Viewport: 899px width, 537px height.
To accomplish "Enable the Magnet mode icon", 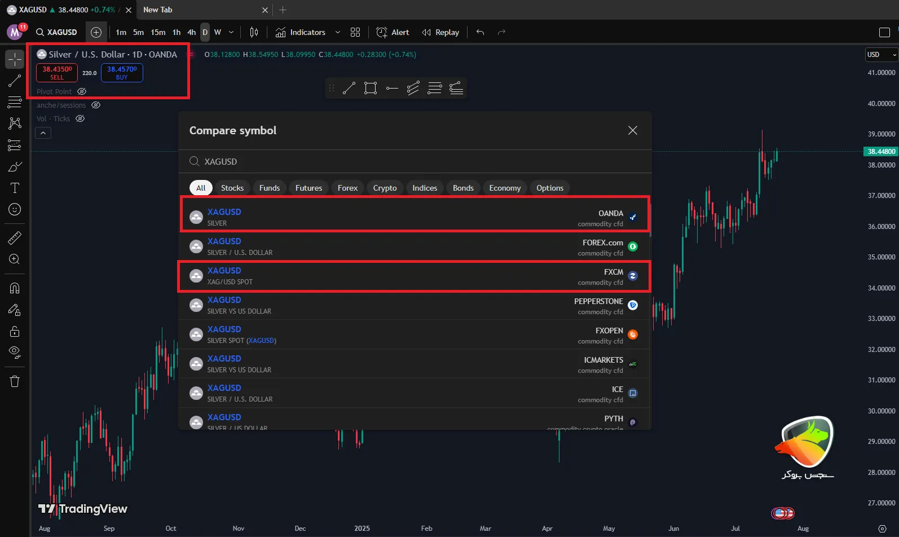I will click(15, 288).
